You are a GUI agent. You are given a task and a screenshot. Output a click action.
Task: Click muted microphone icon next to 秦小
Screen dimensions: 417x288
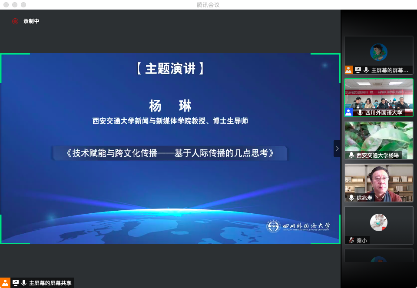(351, 240)
